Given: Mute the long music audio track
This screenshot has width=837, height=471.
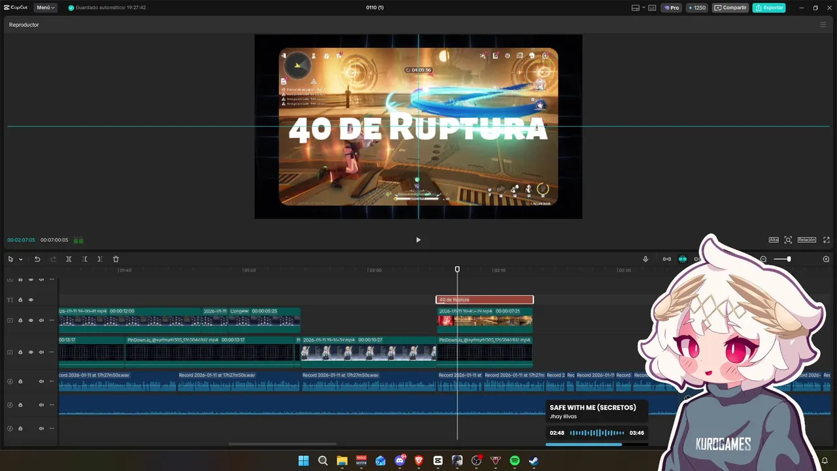Looking at the screenshot, I should coord(41,405).
